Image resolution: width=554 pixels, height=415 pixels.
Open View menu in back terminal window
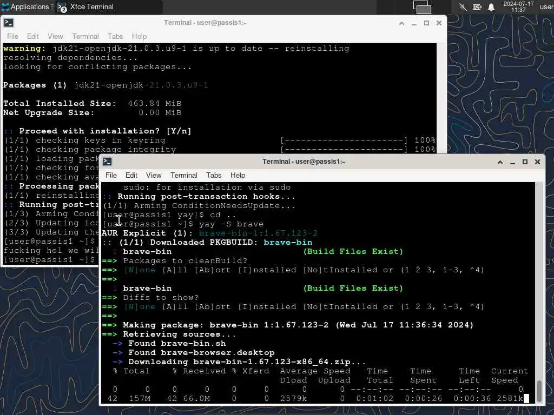click(55, 36)
